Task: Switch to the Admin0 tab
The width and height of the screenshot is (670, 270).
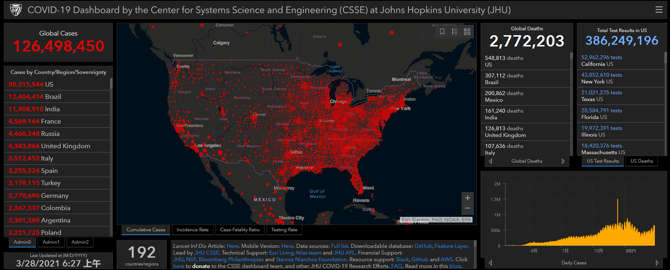Action: pyautogui.click(x=22, y=242)
